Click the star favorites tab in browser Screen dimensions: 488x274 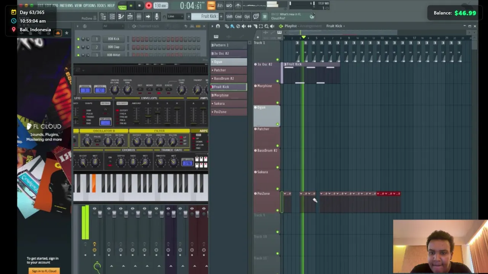(x=66, y=33)
